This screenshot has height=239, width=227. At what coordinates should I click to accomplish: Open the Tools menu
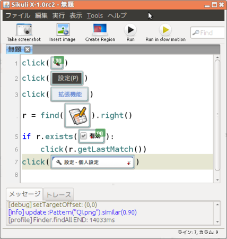tap(95, 15)
